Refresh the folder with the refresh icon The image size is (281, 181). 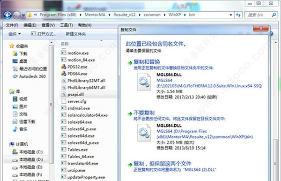coord(238,15)
